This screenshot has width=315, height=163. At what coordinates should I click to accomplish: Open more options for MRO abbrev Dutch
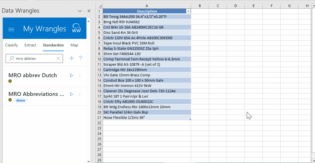(x=80, y=75)
